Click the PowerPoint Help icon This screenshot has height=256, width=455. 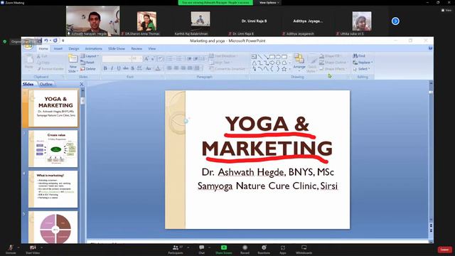[430, 48]
